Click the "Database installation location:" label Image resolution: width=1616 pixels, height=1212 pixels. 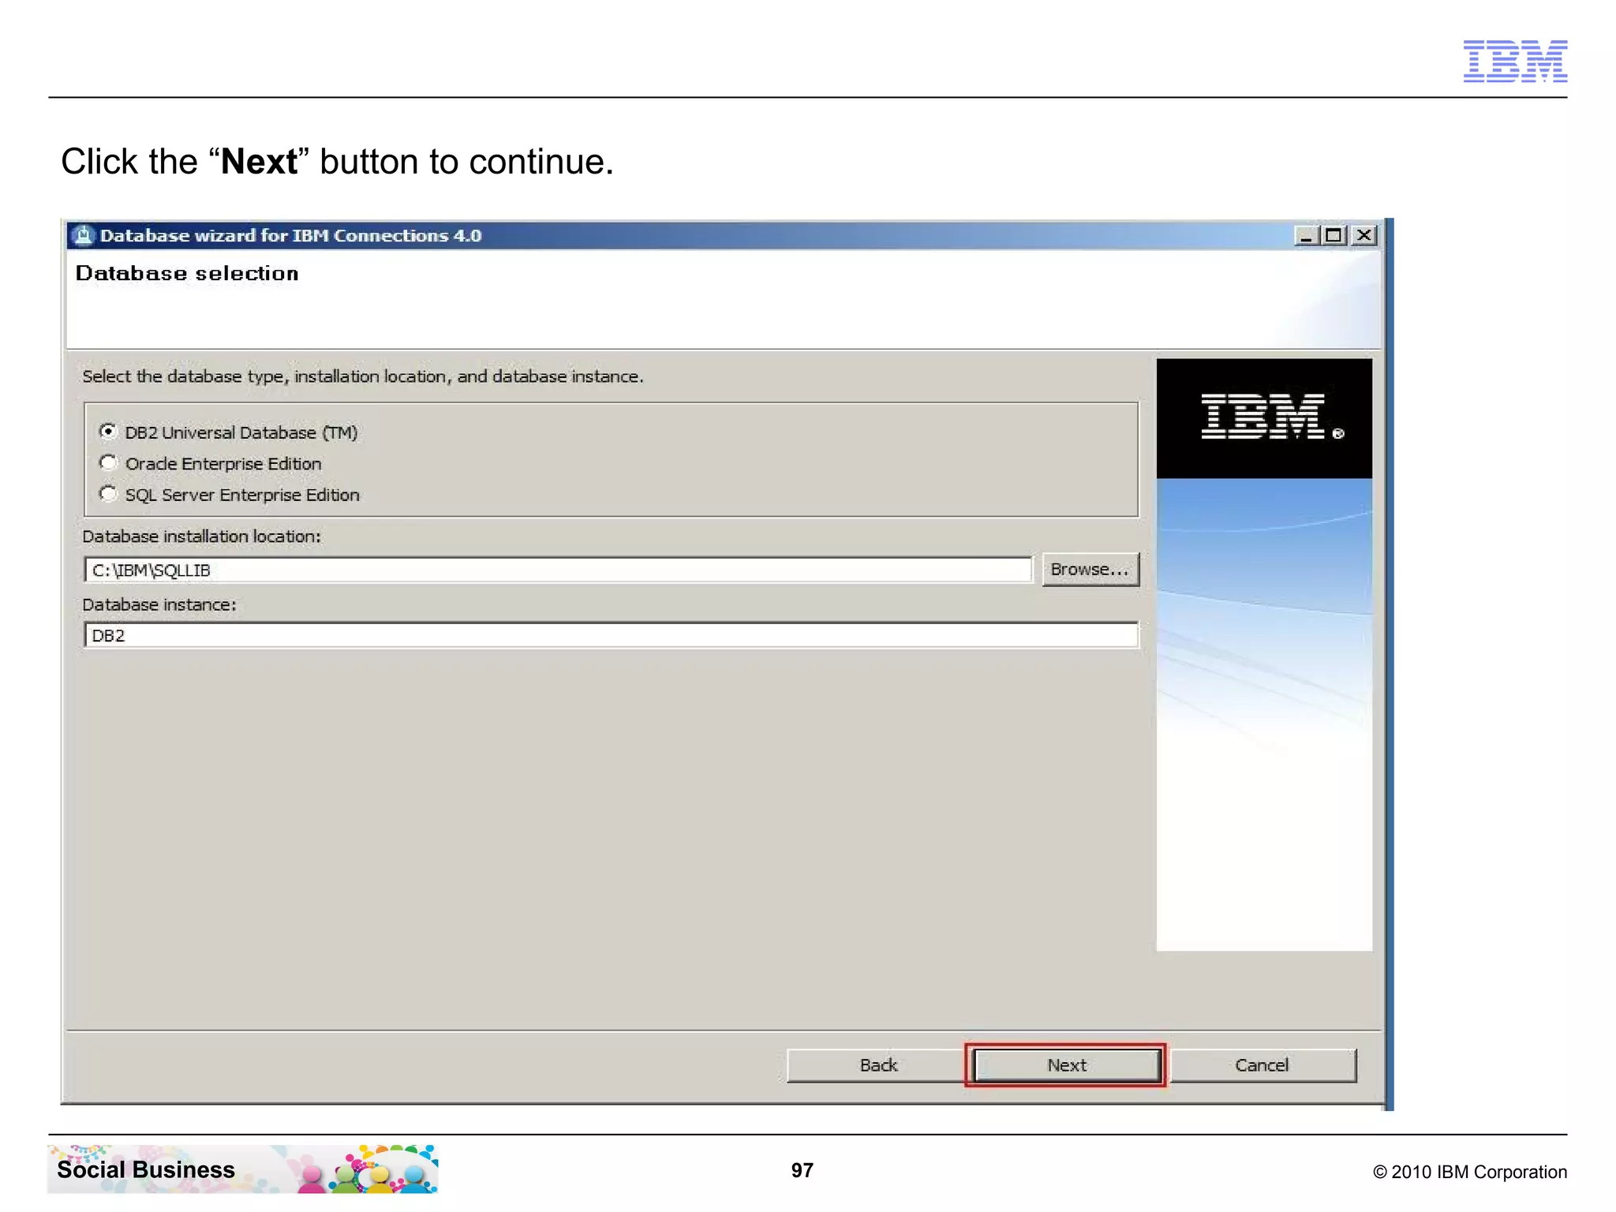point(202,536)
